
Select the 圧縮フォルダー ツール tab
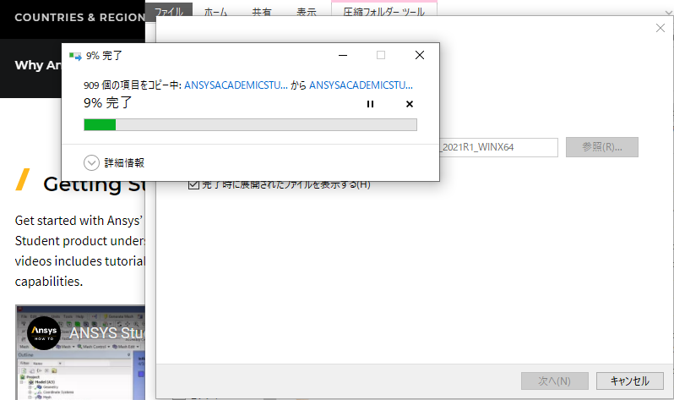pos(383,11)
